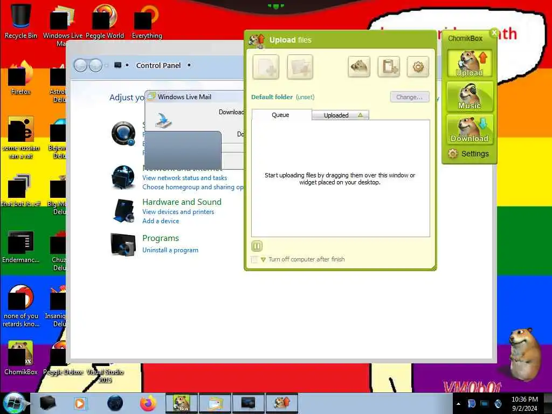
Task: Switch to the Uploaded tab
Action: (x=341, y=115)
